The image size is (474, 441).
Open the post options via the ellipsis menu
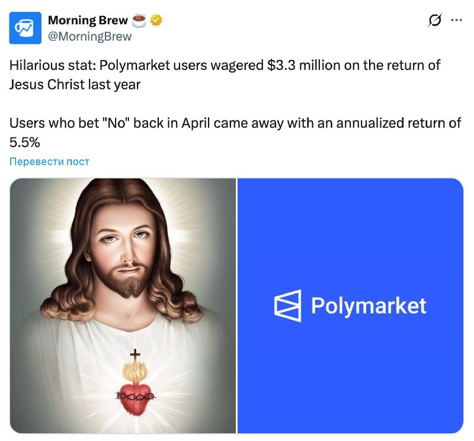tap(455, 20)
